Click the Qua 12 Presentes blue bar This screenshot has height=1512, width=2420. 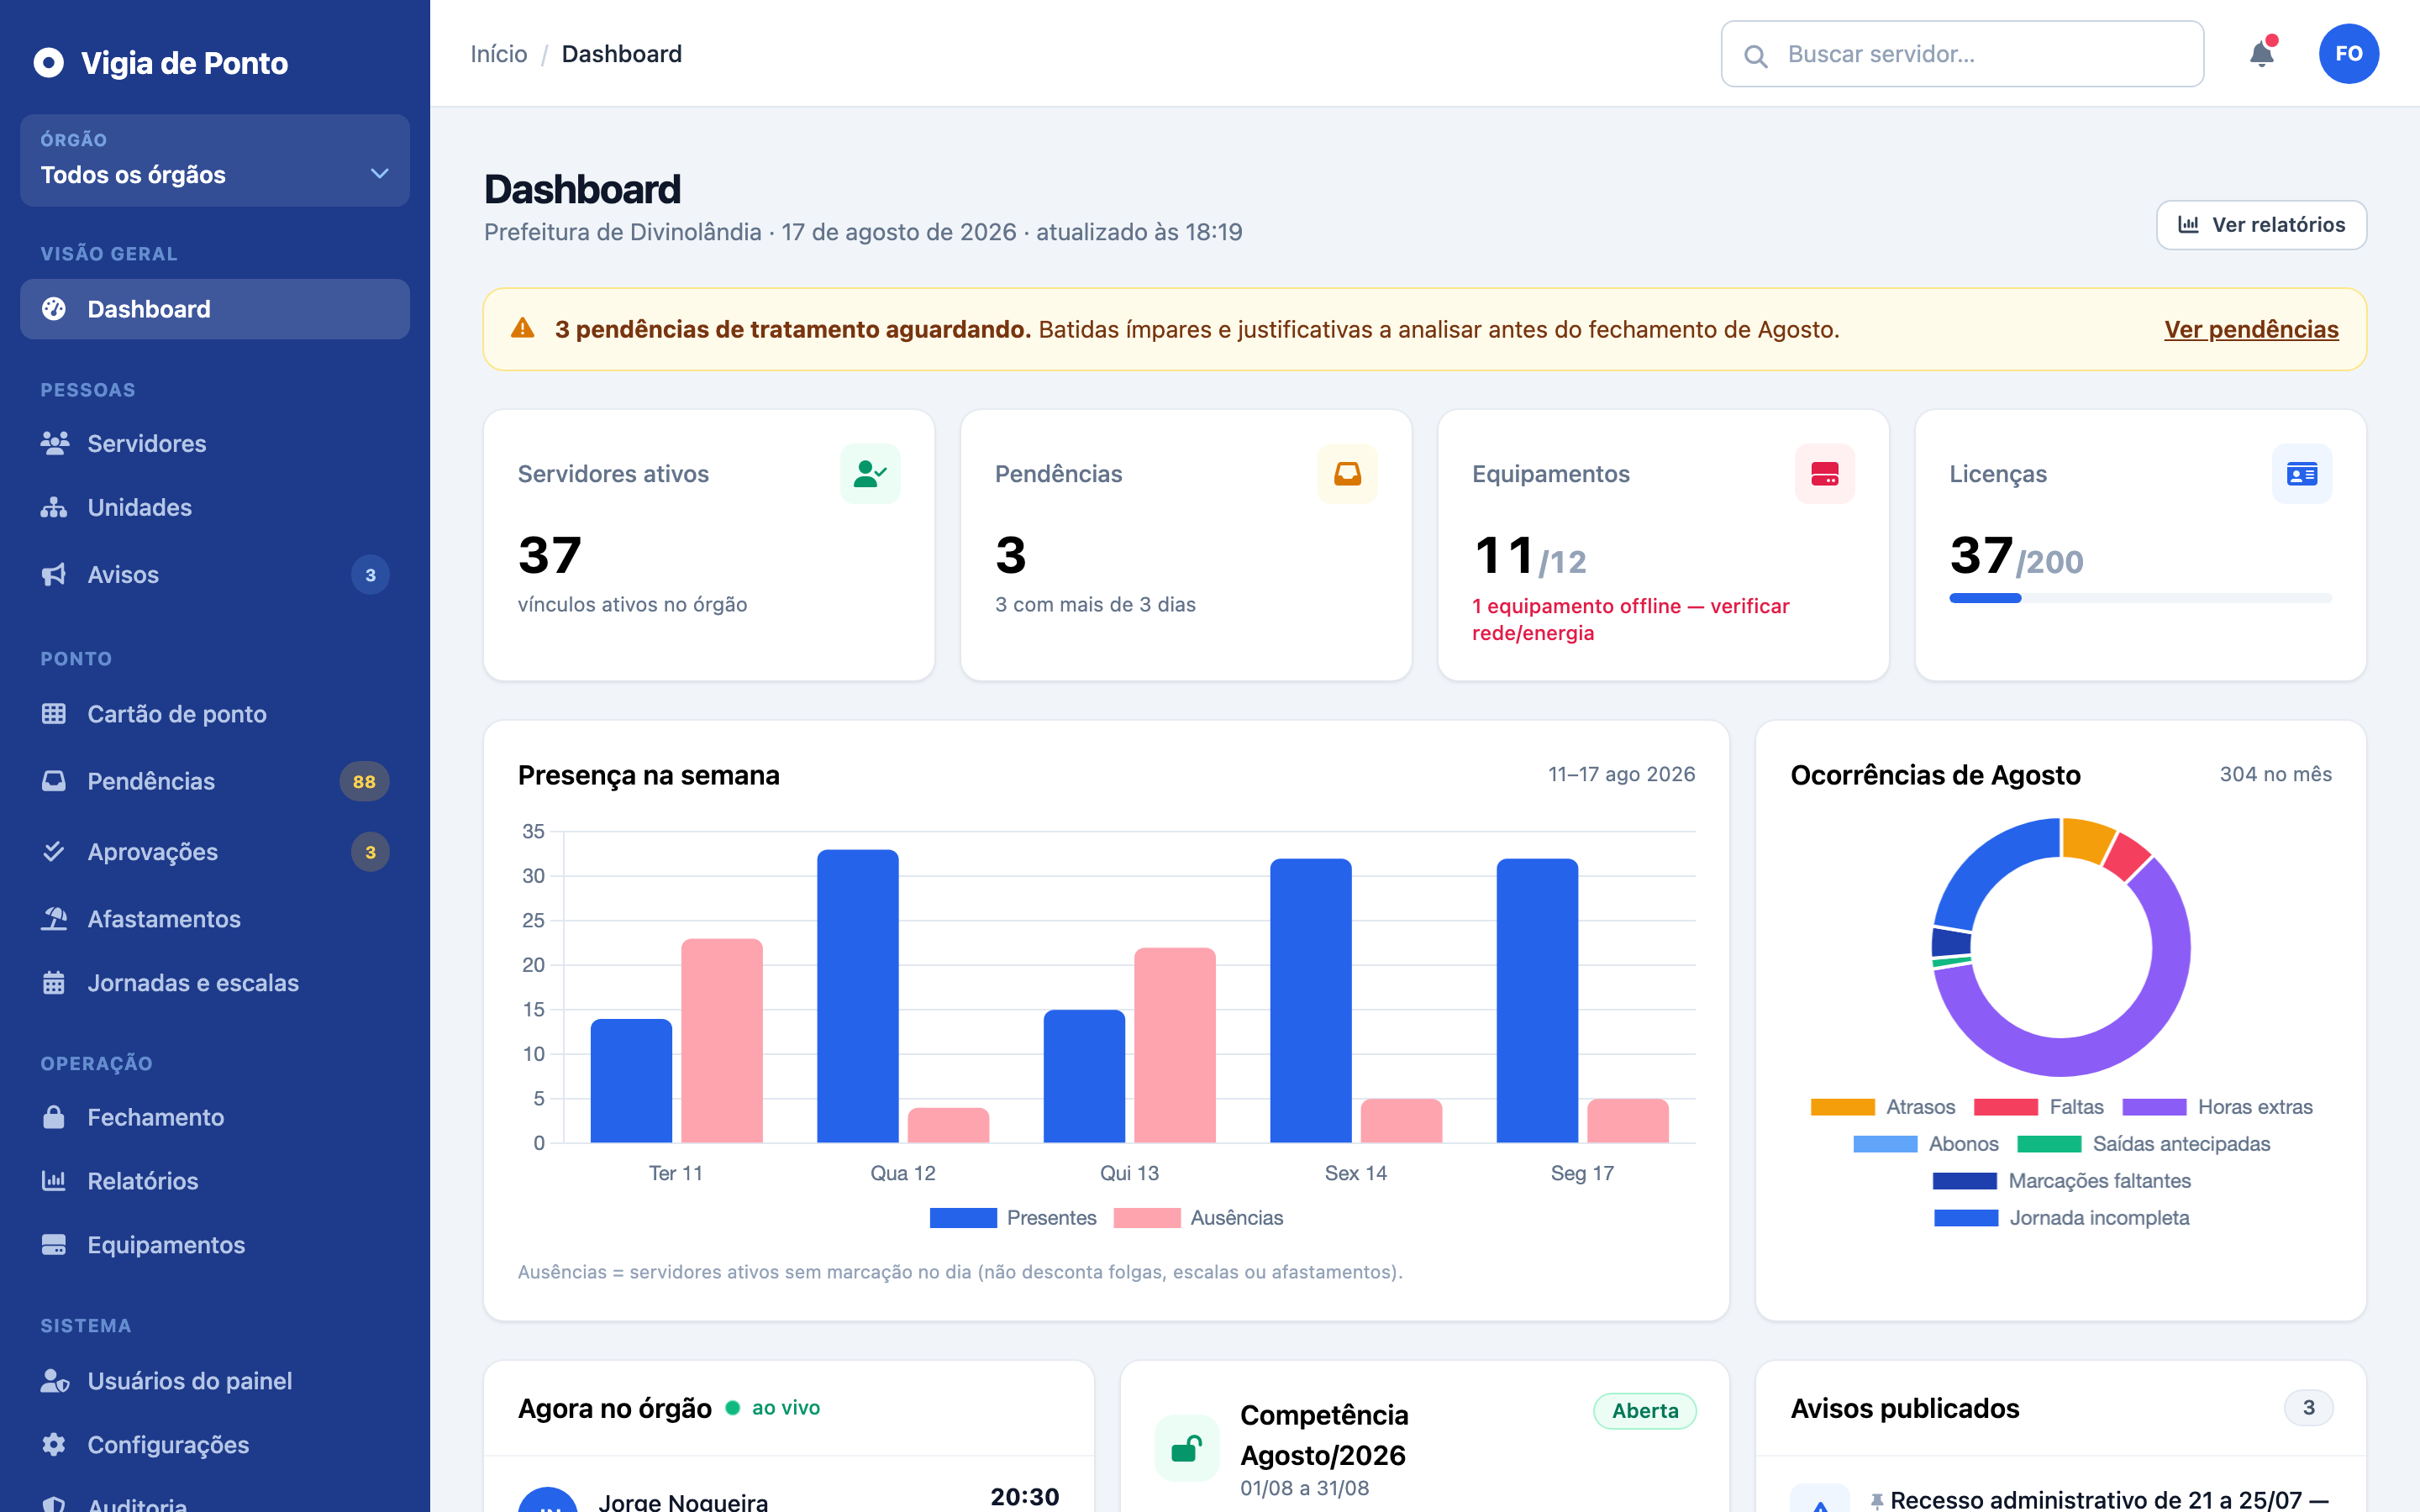(857, 996)
